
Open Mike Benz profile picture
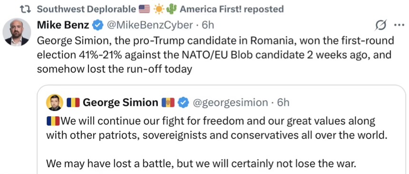17,32
